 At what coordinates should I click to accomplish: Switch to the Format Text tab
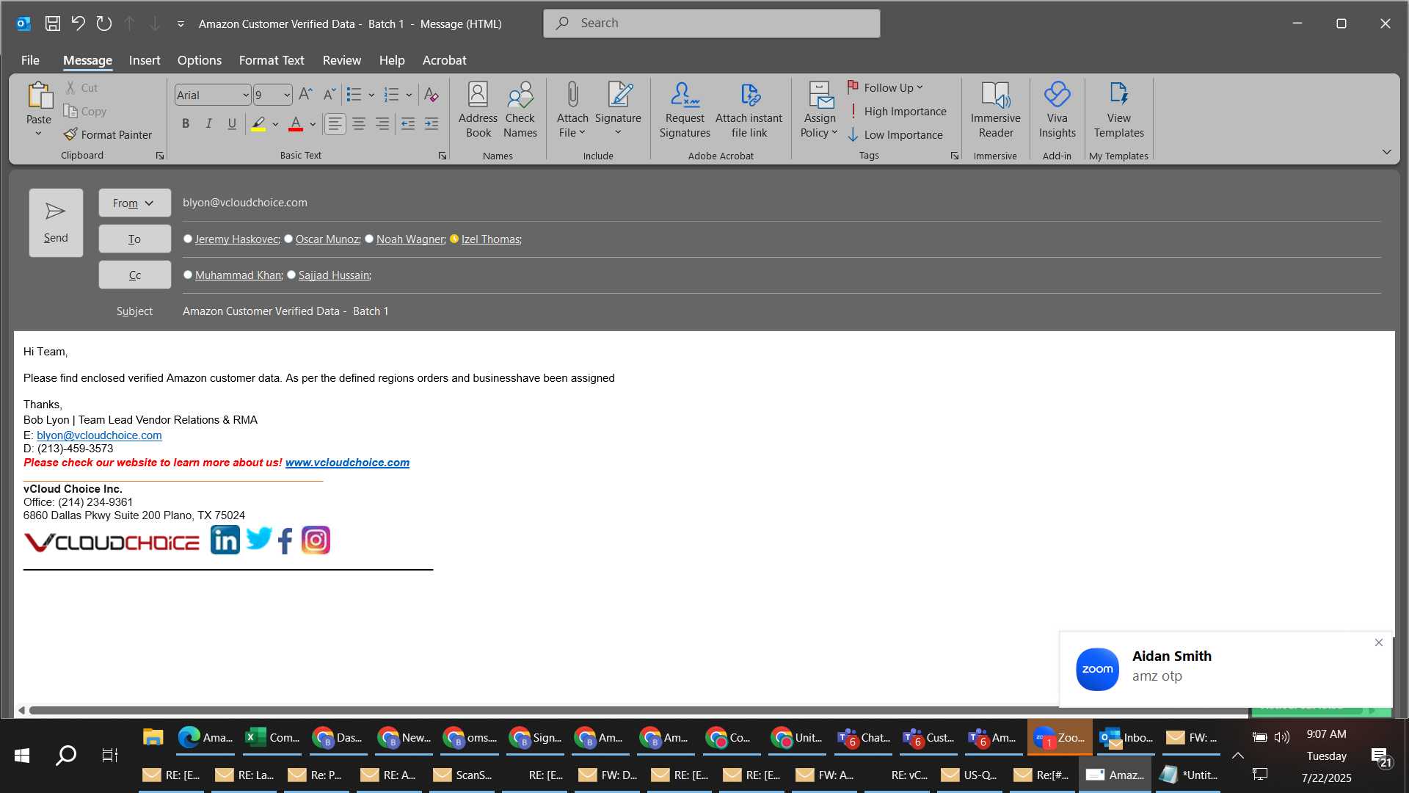[x=271, y=60]
